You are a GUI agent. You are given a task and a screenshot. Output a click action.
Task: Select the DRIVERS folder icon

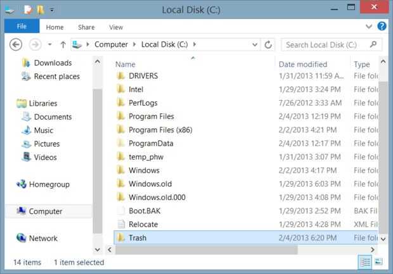[121, 75]
